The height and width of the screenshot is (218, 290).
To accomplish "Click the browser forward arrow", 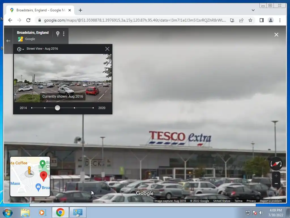I will 19,20.
